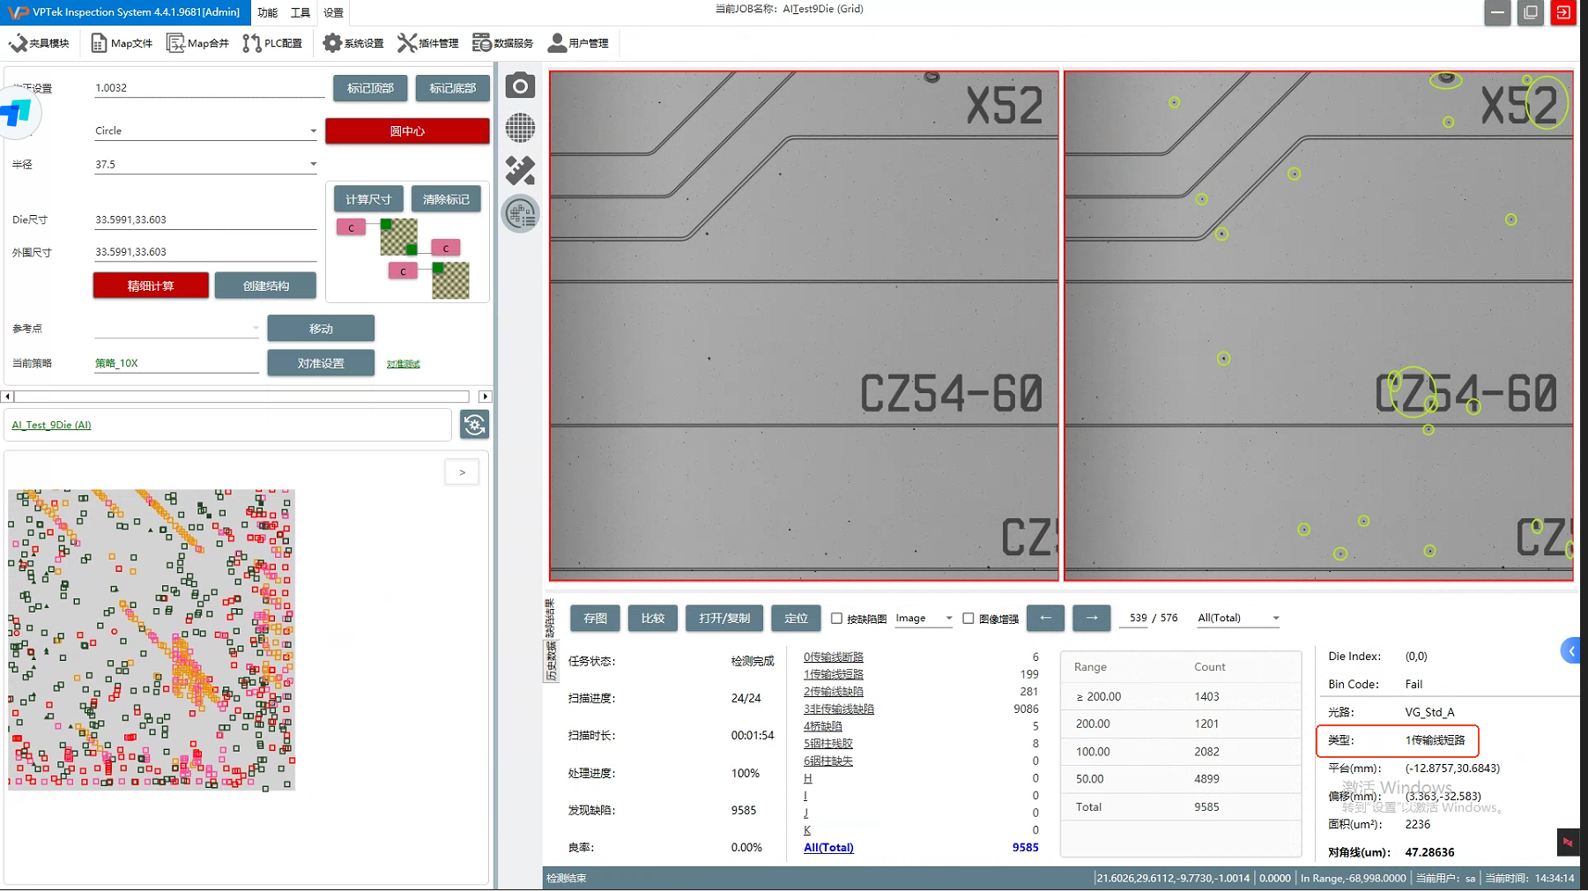Open 插件管理 plugin management
1588x891 pixels.
click(428, 43)
